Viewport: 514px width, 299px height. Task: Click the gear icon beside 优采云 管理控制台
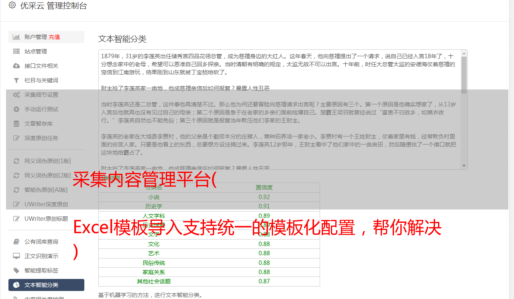tap(12, 5)
